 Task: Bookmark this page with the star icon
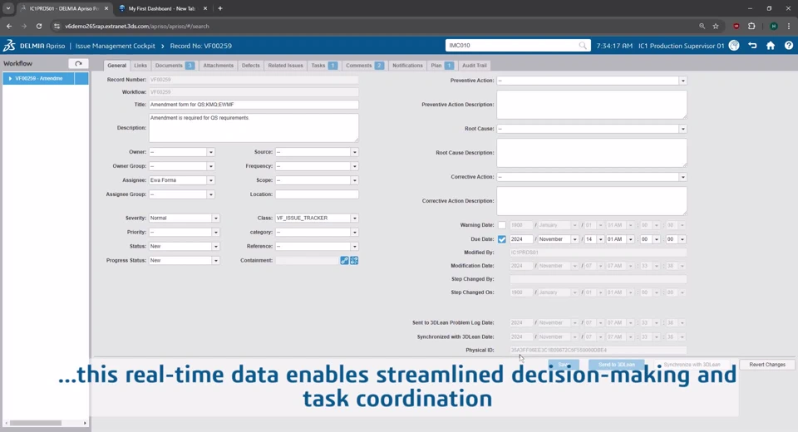click(x=716, y=26)
